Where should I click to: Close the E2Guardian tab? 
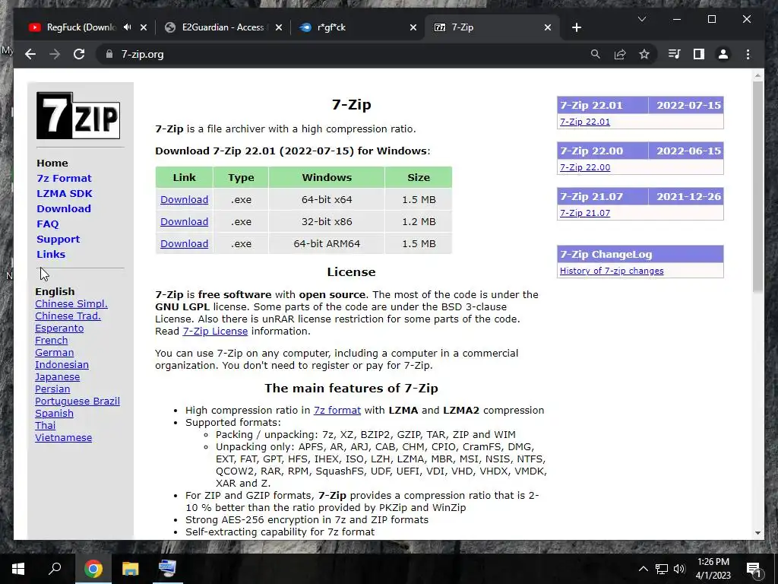(278, 27)
